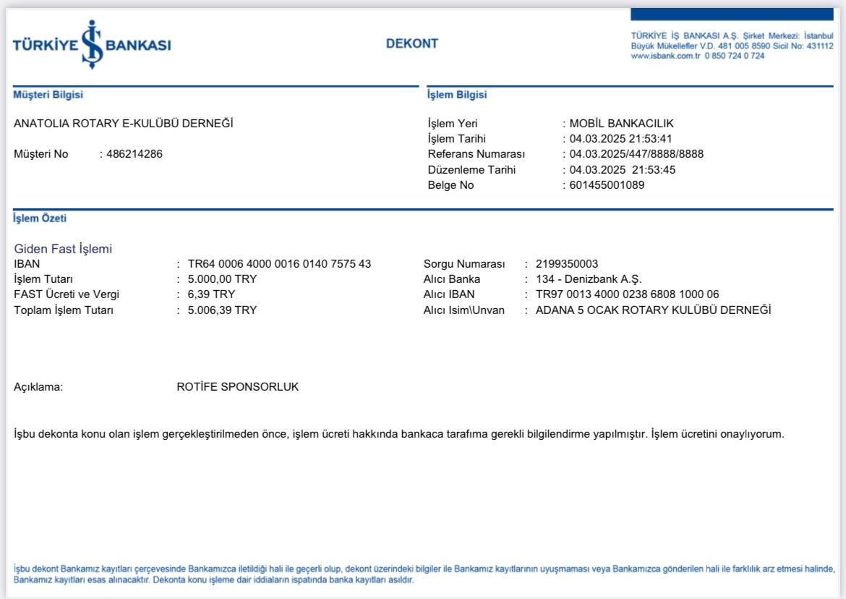Viewport: 846px width, 599px height.
Task: Click the "İşlem Tutarı" label
Action: 43,279
